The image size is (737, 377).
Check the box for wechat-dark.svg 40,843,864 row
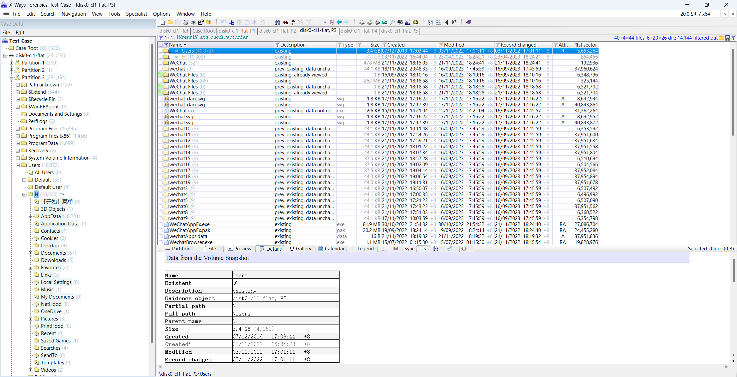161,105
